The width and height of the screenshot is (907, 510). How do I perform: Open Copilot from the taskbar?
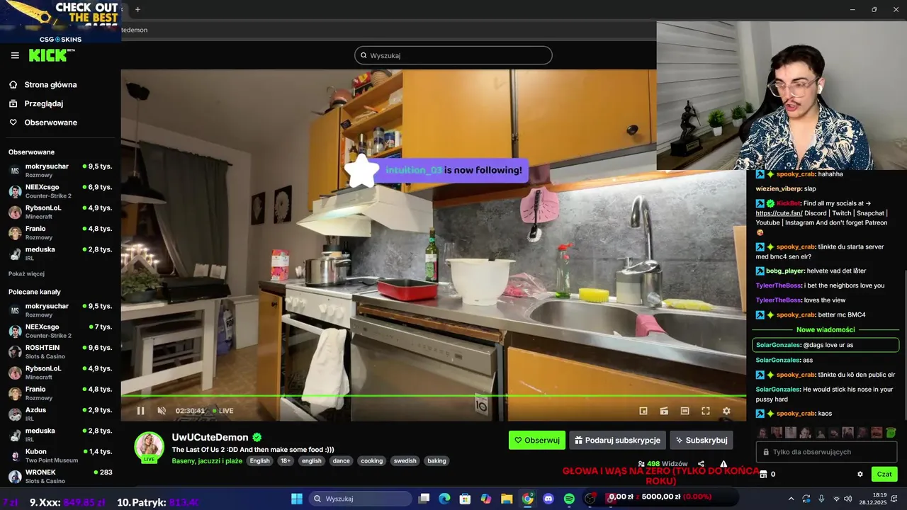click(x=486, y=499)
